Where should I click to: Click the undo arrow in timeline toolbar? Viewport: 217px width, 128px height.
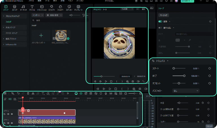[x=18, y=93]
